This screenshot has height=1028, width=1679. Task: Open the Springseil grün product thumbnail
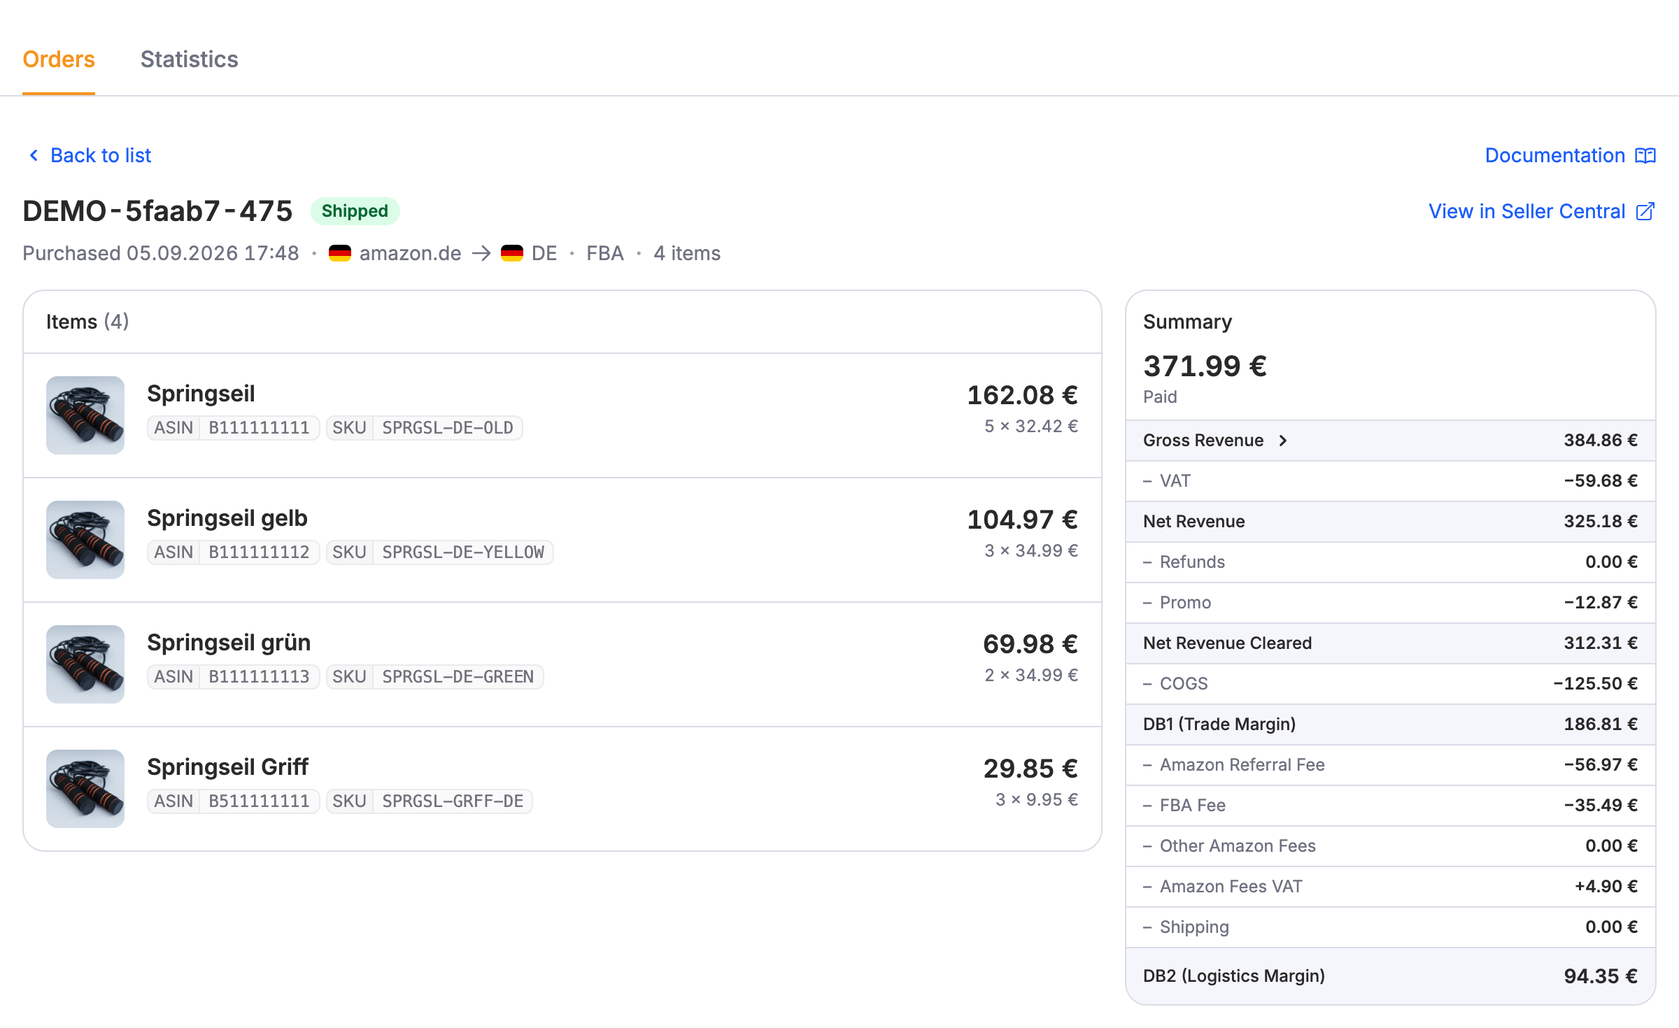(x=85, y=664)
